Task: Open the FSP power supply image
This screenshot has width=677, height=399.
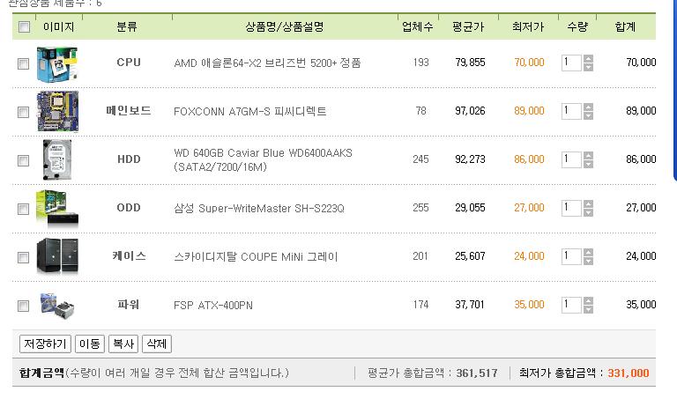Action: coord(57,306)
